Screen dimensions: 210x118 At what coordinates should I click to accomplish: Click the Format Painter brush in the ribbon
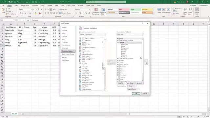click(x=7, y=14)
